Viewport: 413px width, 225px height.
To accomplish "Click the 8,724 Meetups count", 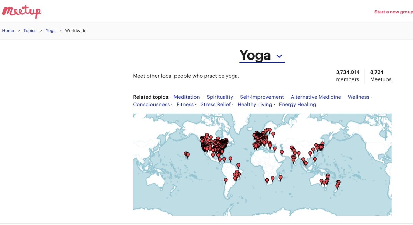I will [x=381, y=76].
